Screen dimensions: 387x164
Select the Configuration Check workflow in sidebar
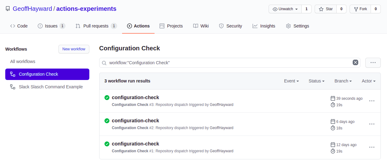47,74
